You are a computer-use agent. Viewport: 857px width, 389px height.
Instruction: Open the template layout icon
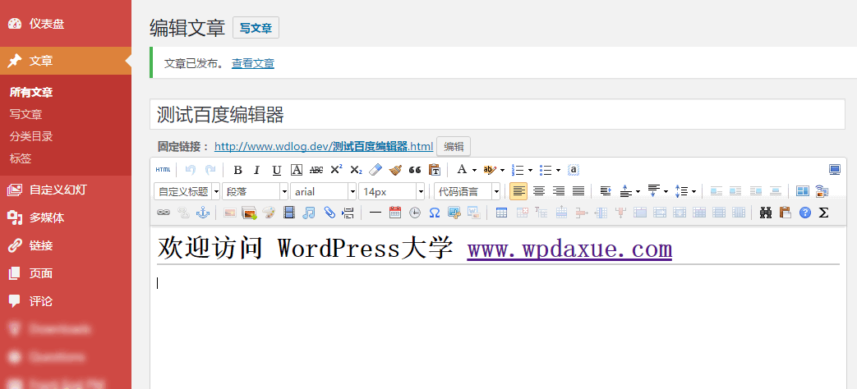pos(802,191)
